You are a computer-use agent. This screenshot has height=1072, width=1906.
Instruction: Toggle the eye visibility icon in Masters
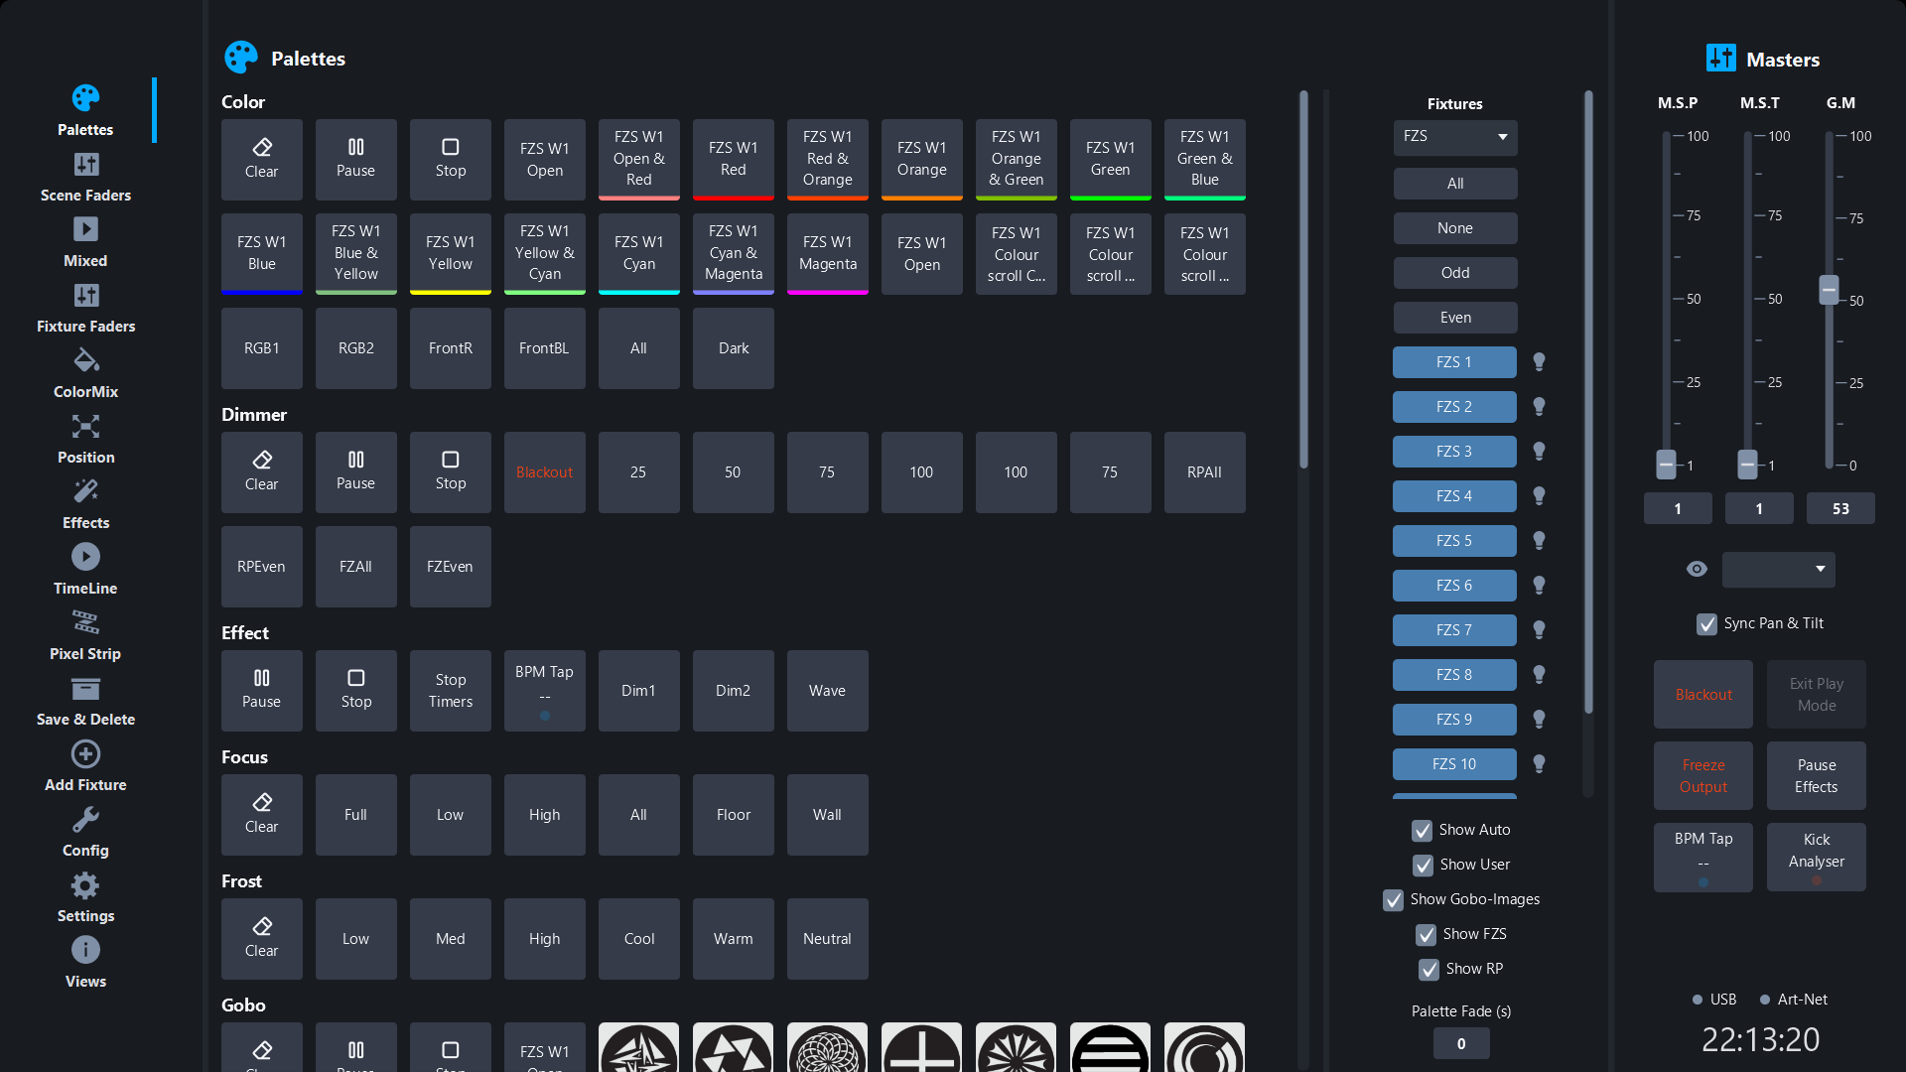pyautogui.click(x=1697, y=569)
